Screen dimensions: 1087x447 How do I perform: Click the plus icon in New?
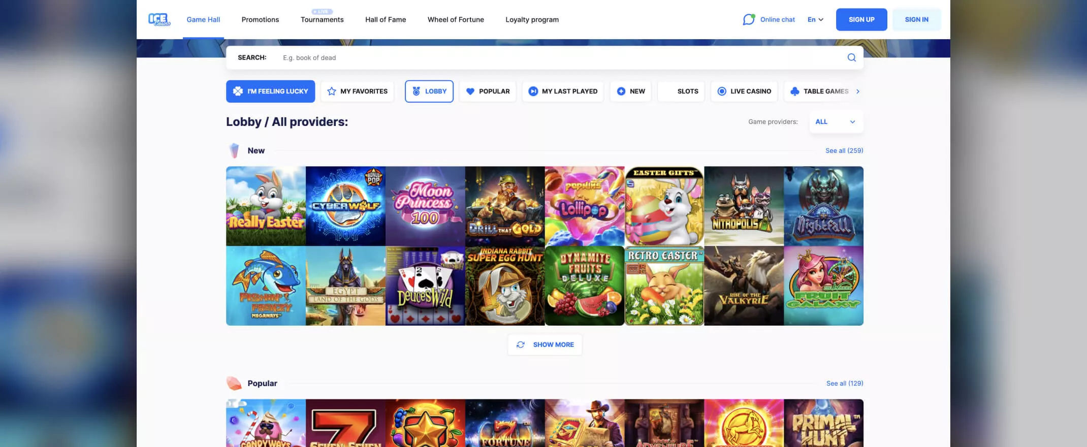pos(621,91)
